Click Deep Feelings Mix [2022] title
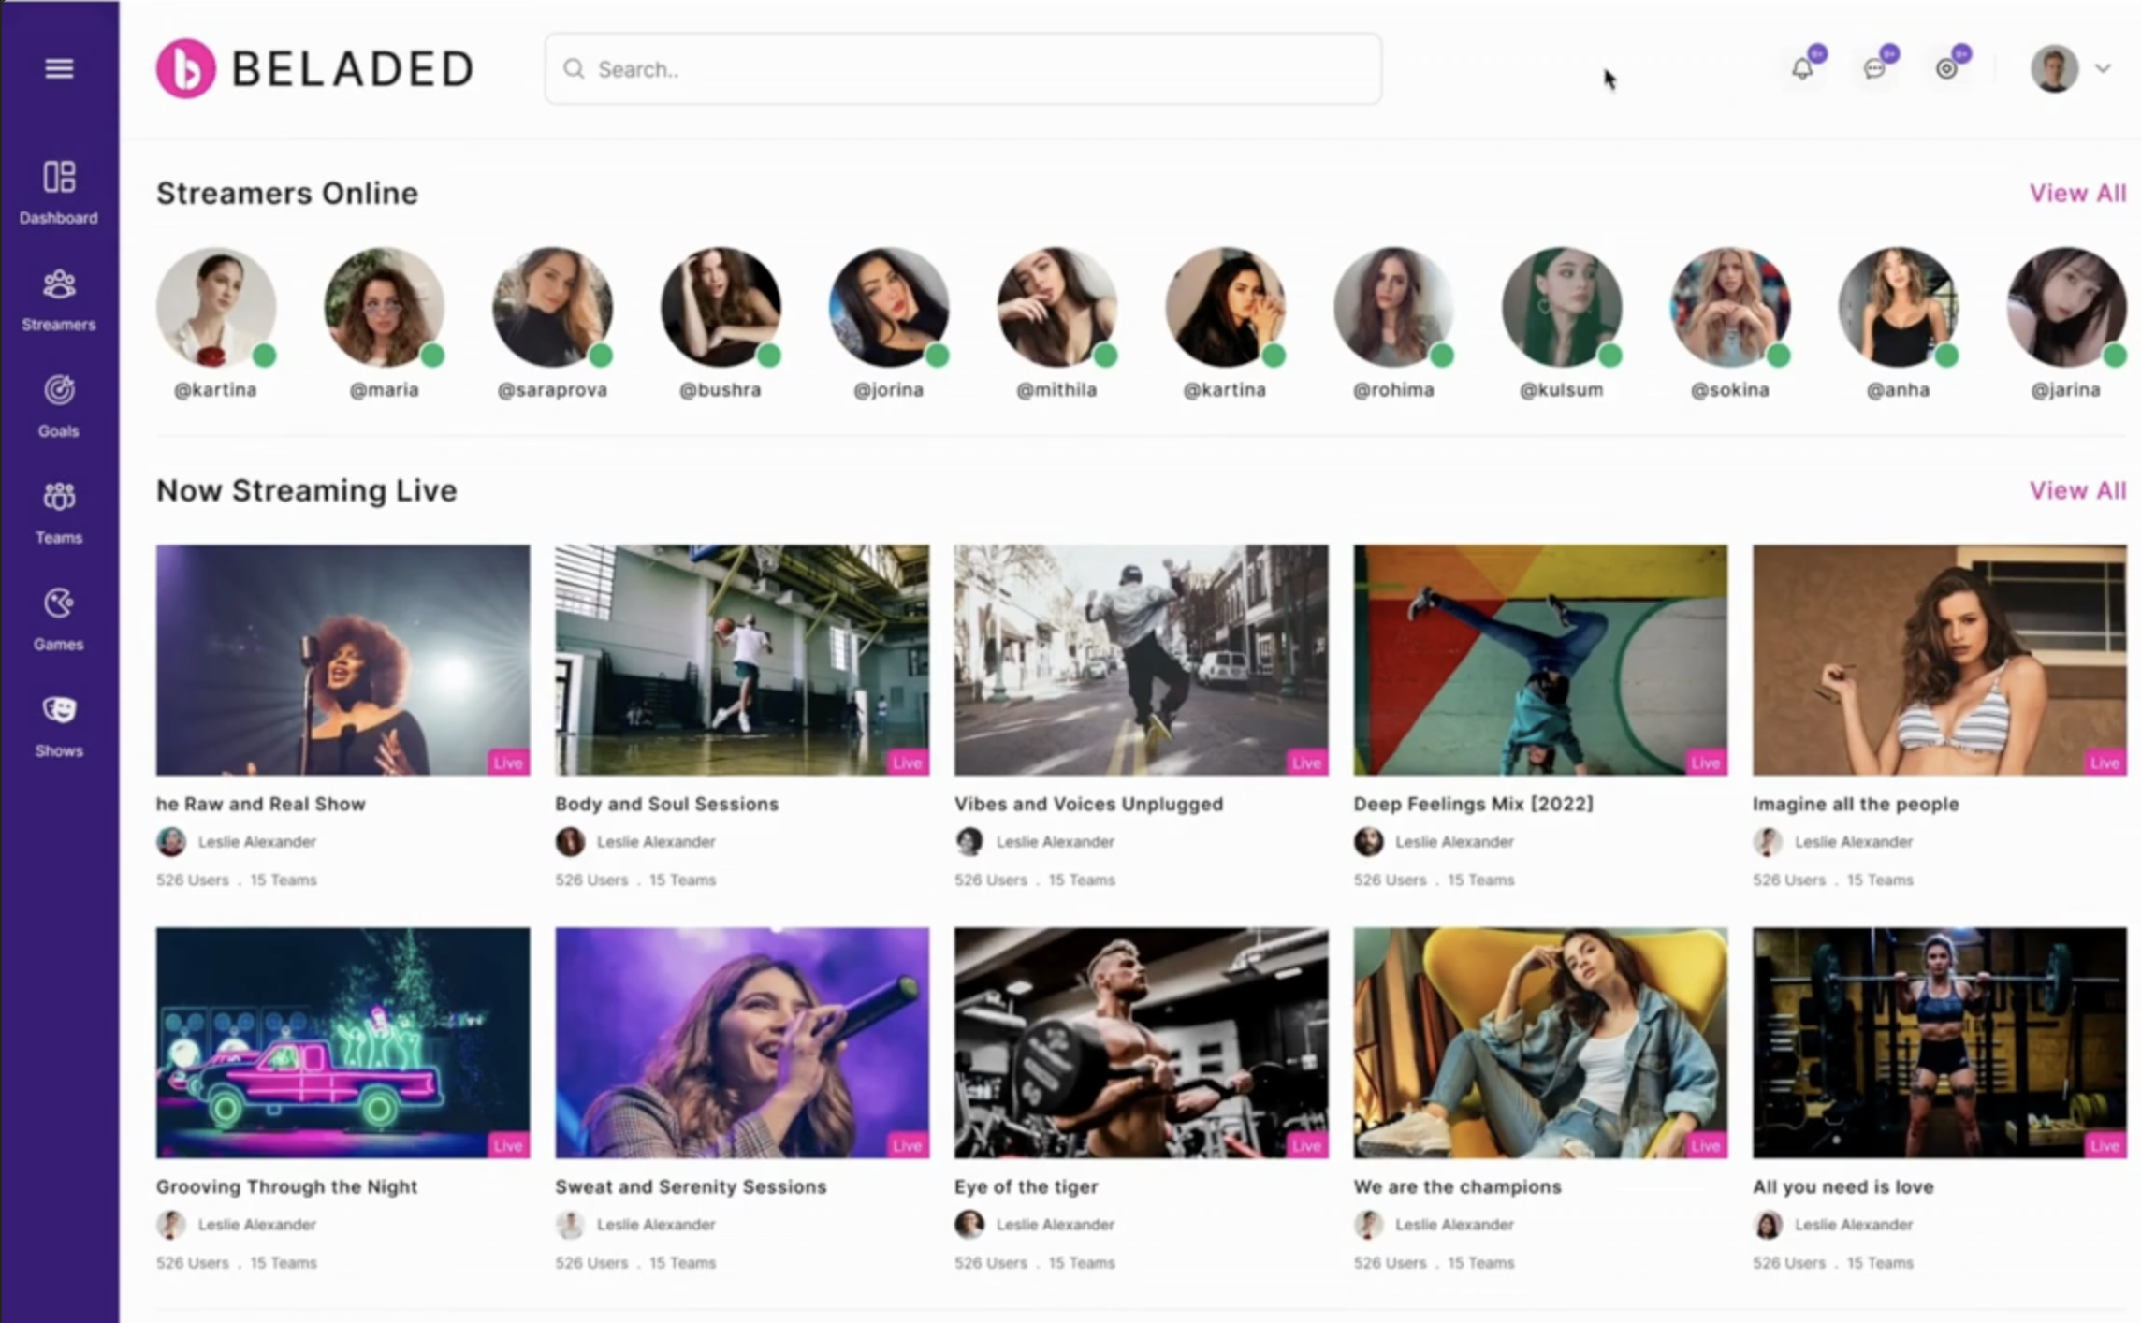2141x1323 pixels. coord(1473,804)
